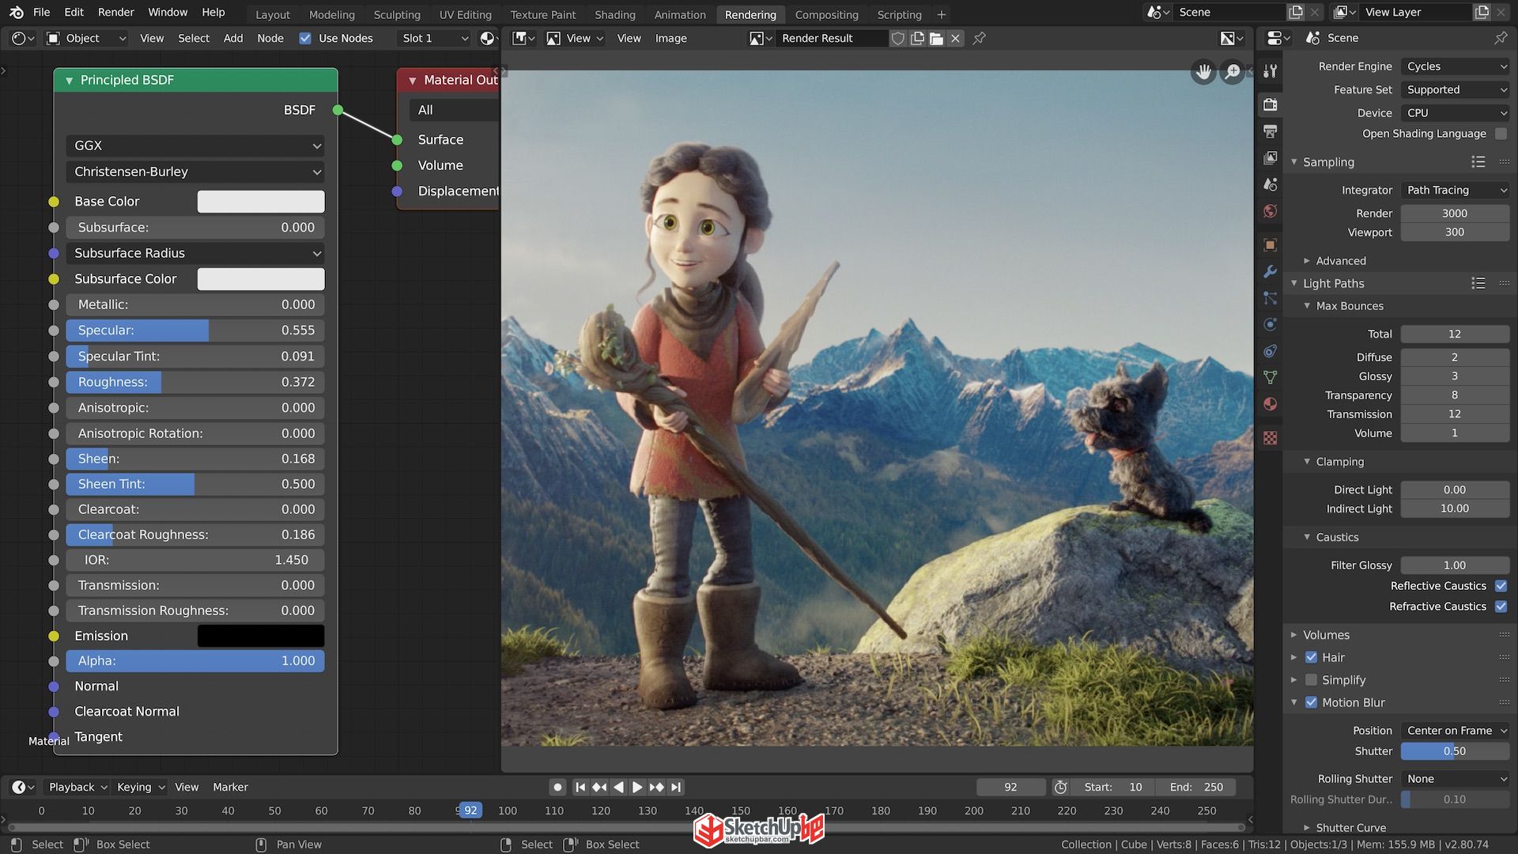Switch to the Compositing workspace tab
This screenshot has height=854, width=1518.
tap(826, 14)
